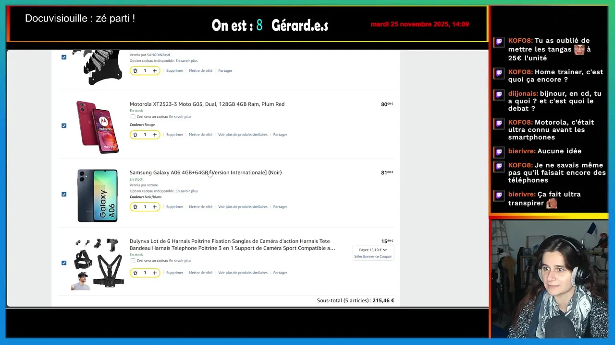The image size is (615, 345).
Task: Click username 'bierivre:' before 'Aucune idée'
Action: [x=522, y=151]
